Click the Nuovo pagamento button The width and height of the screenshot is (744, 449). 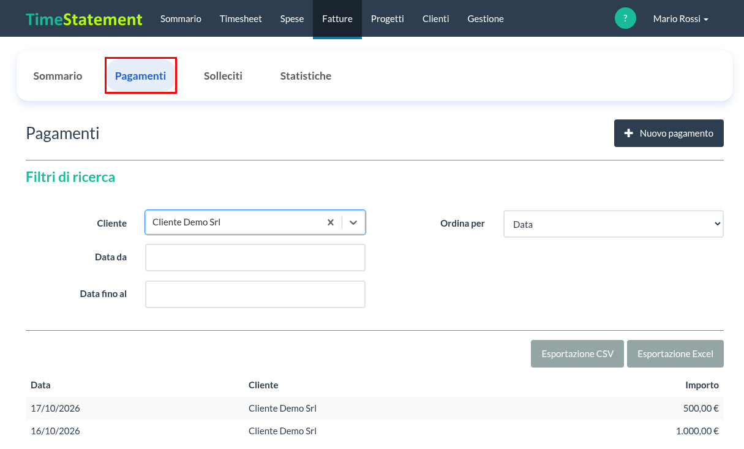(669, 133)
